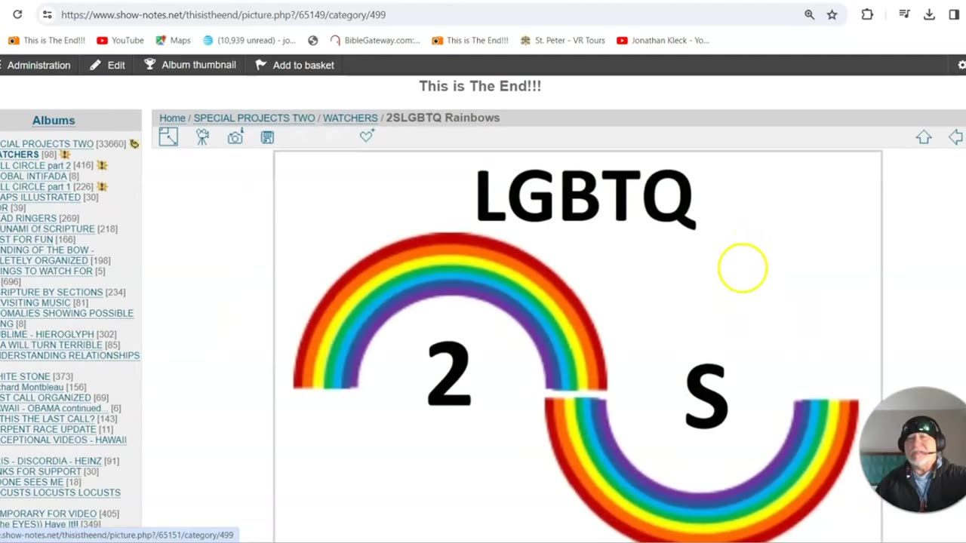The width and height of the screenshot is (966, 543).
Task: Click the Albums heading link
Action: [54, 120]
